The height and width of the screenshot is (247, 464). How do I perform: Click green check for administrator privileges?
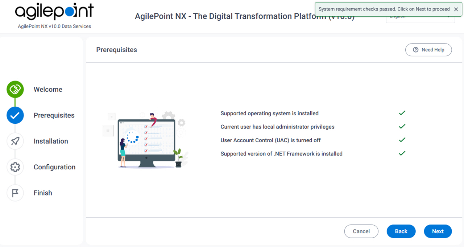402,127
